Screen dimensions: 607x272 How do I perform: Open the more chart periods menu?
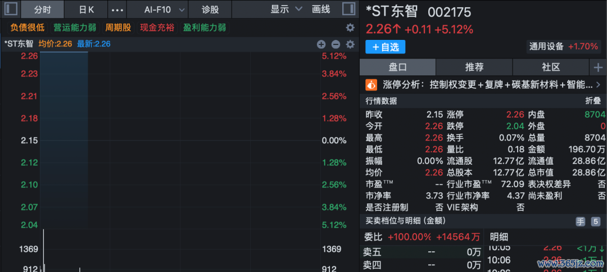(117, 10)
